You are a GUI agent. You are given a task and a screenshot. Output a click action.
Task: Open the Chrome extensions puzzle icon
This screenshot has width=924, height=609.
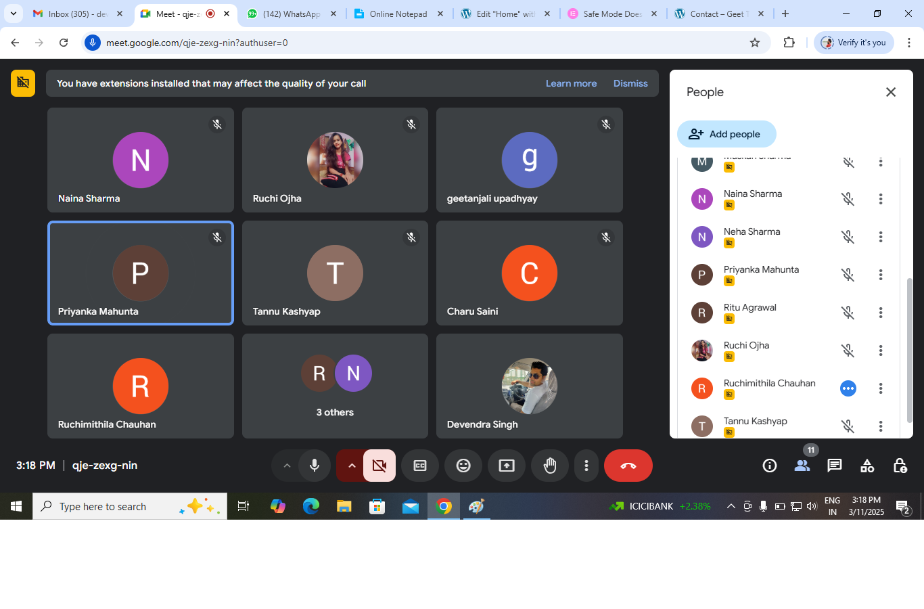(x=789, y=43)
